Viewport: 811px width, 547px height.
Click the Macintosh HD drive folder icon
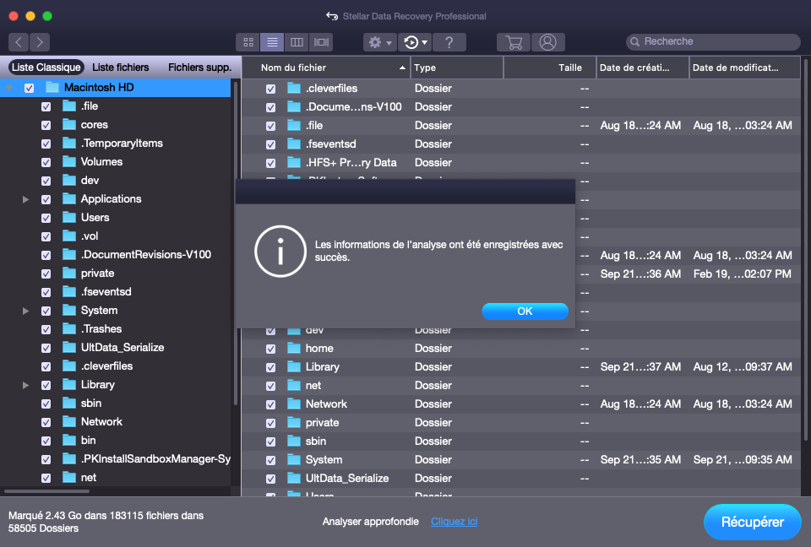[x=52, y=88]
